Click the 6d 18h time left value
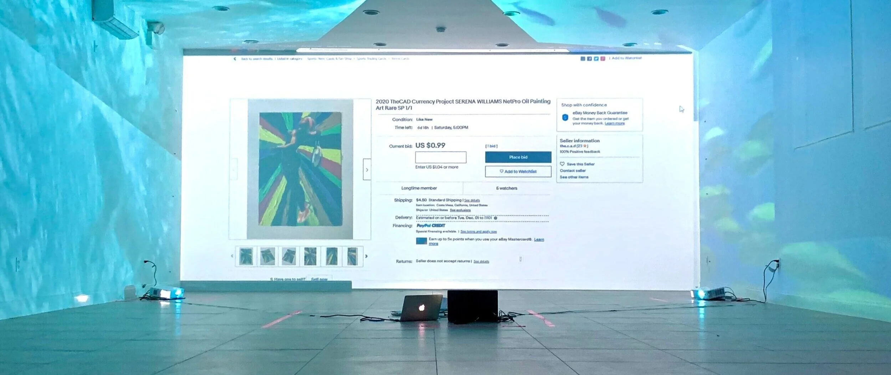The height and width of the screenshot is (375, 891). click(423, 128)
